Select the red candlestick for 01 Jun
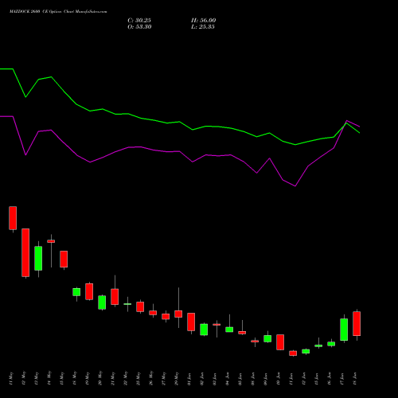This screenshot has height=398, width=398. click(x=191, y=322)
